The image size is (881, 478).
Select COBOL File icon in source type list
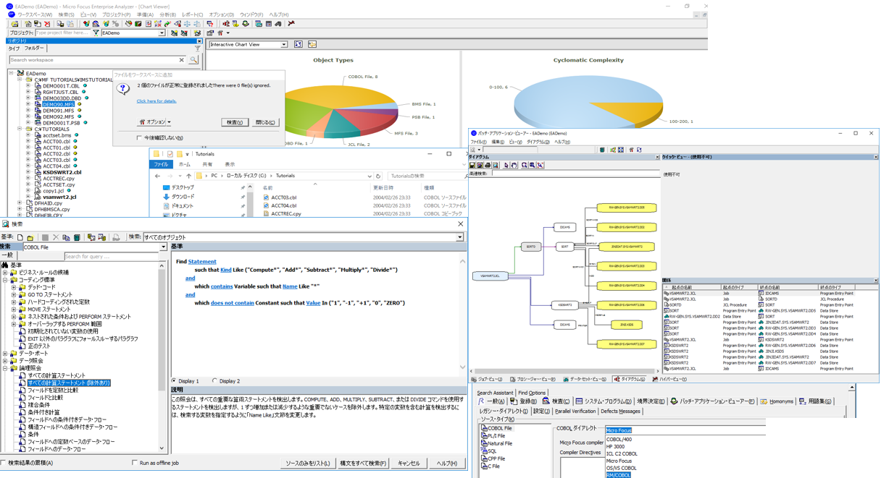click(484, 428)
